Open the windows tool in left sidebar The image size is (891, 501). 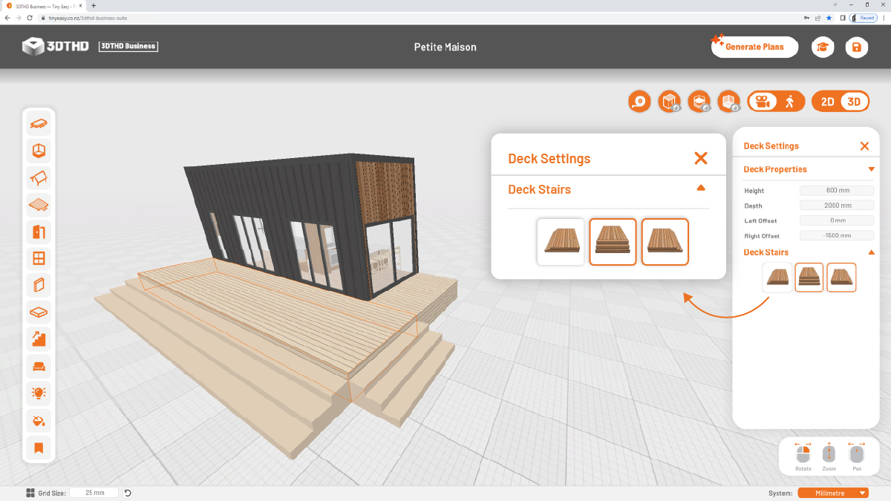pos(39,258)
